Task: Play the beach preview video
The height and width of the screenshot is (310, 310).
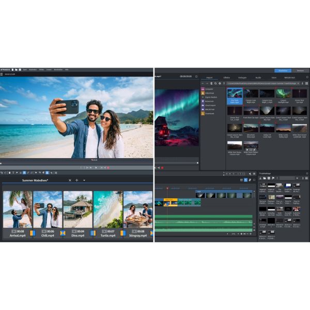Action: click(96, 167)
